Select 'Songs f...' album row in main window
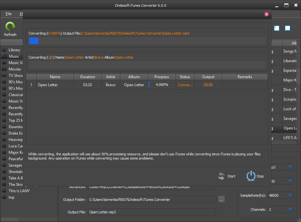Viewport: 301px width, 222px height. [289, 51]
